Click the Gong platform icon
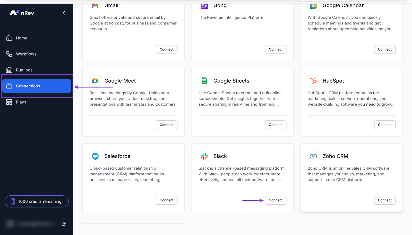The image size is (412, 235). pos(204,6)
